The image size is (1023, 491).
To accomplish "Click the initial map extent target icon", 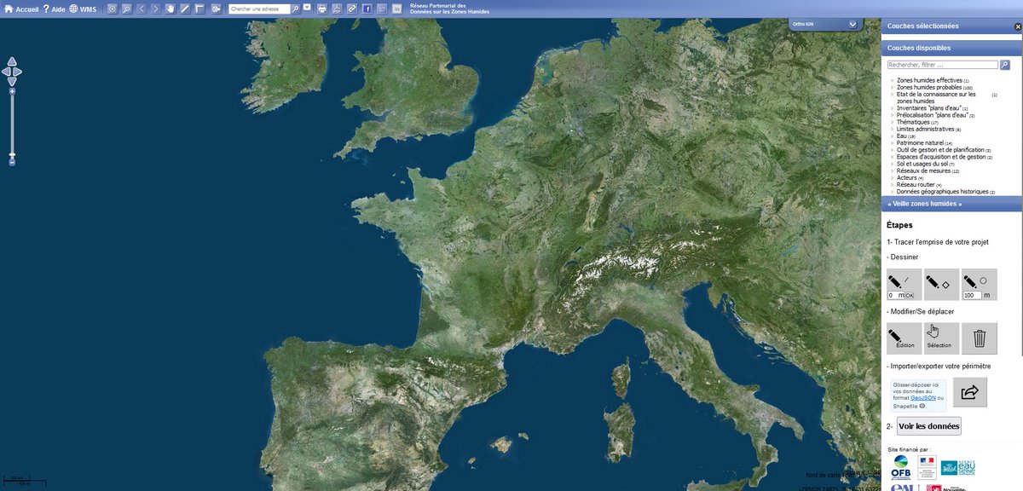I will point(112,9).
